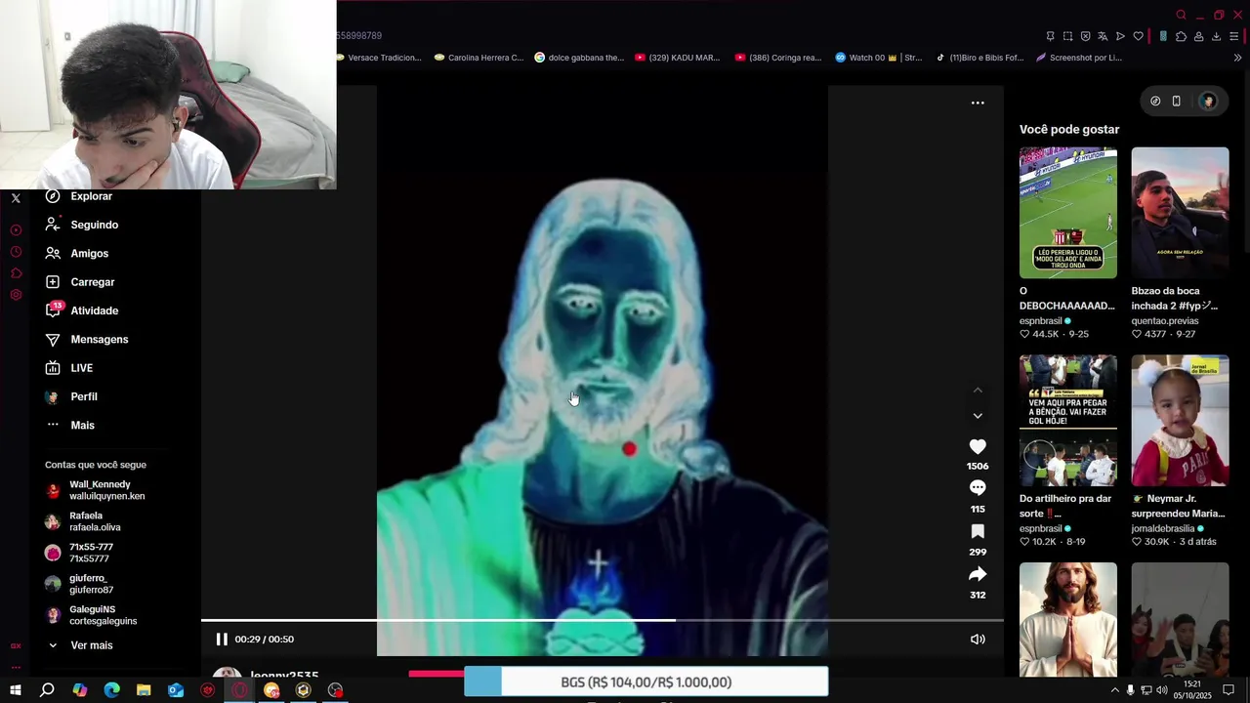Open the three-dot video options menu

[x=978, y=103]
